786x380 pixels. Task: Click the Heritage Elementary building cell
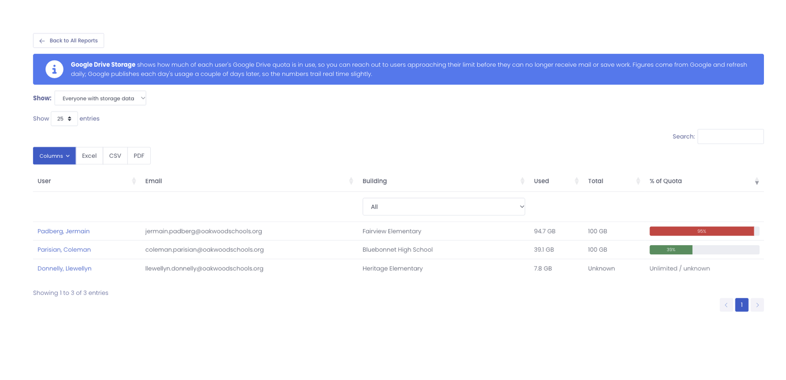[x=393, y=268]
